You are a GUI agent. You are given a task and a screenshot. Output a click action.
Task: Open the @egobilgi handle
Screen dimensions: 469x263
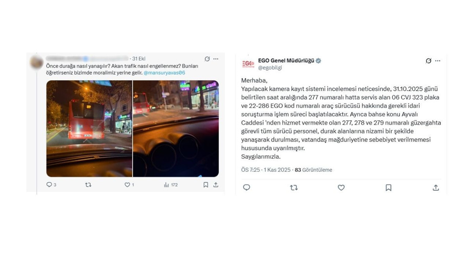270,67
